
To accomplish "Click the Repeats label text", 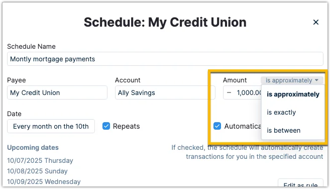I will click(126, 126).
